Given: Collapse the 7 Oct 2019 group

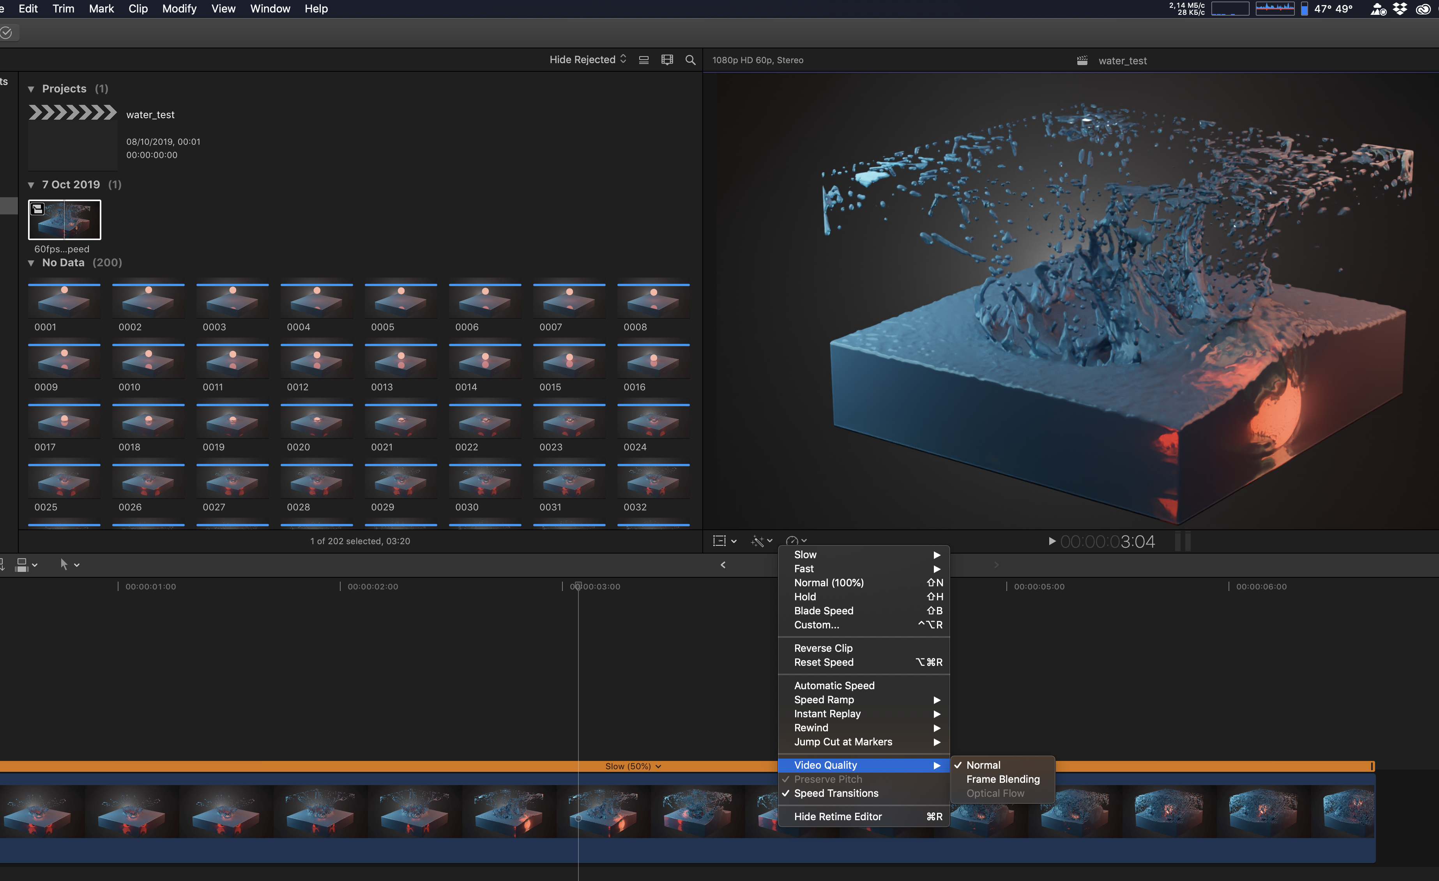Looking at the screenshot, I should [31, 185].
